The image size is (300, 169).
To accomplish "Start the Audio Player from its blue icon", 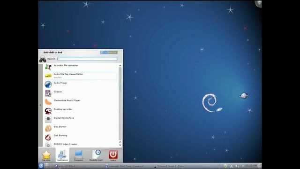I will point(48,84).
